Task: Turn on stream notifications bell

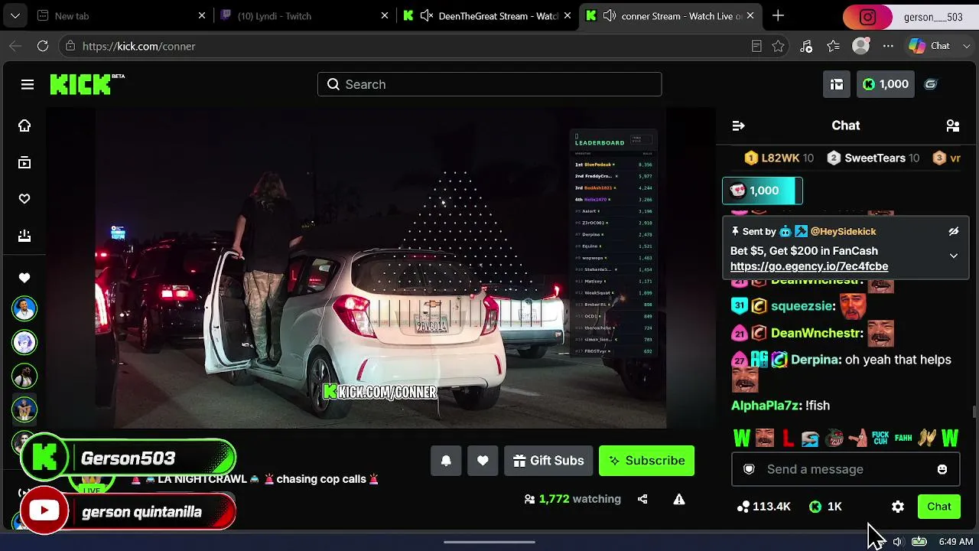Action: point(446,461)
